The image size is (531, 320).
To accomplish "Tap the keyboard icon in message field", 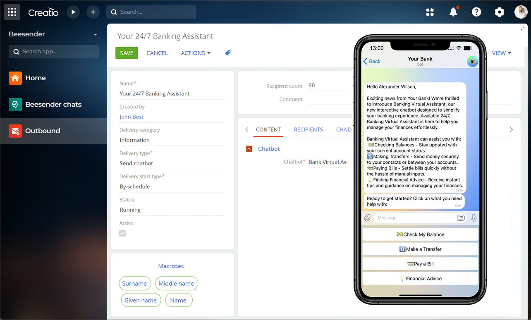I will click(x=461, y=217).
